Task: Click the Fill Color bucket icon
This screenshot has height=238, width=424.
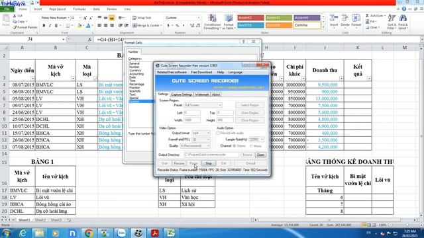Action: coord(79,26)
